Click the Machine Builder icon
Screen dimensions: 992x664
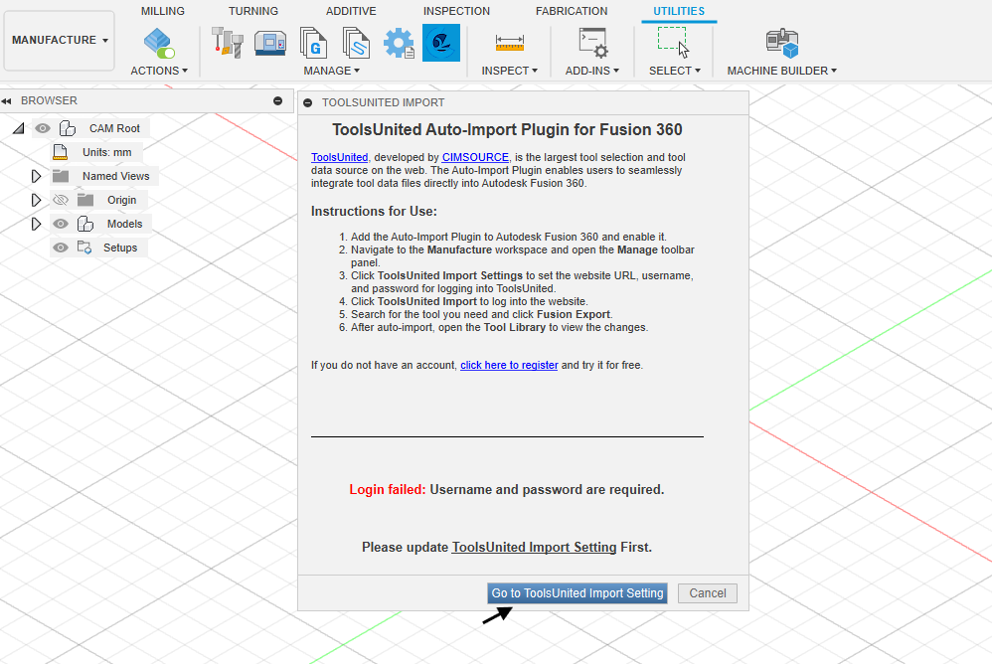coord(782,43)
